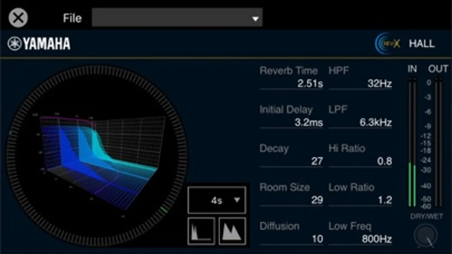Image resolution: width=452 pixels, height=254 pixels.
Task: Open the 4s time scale dropdown
Action: click(x=217, y=200)
